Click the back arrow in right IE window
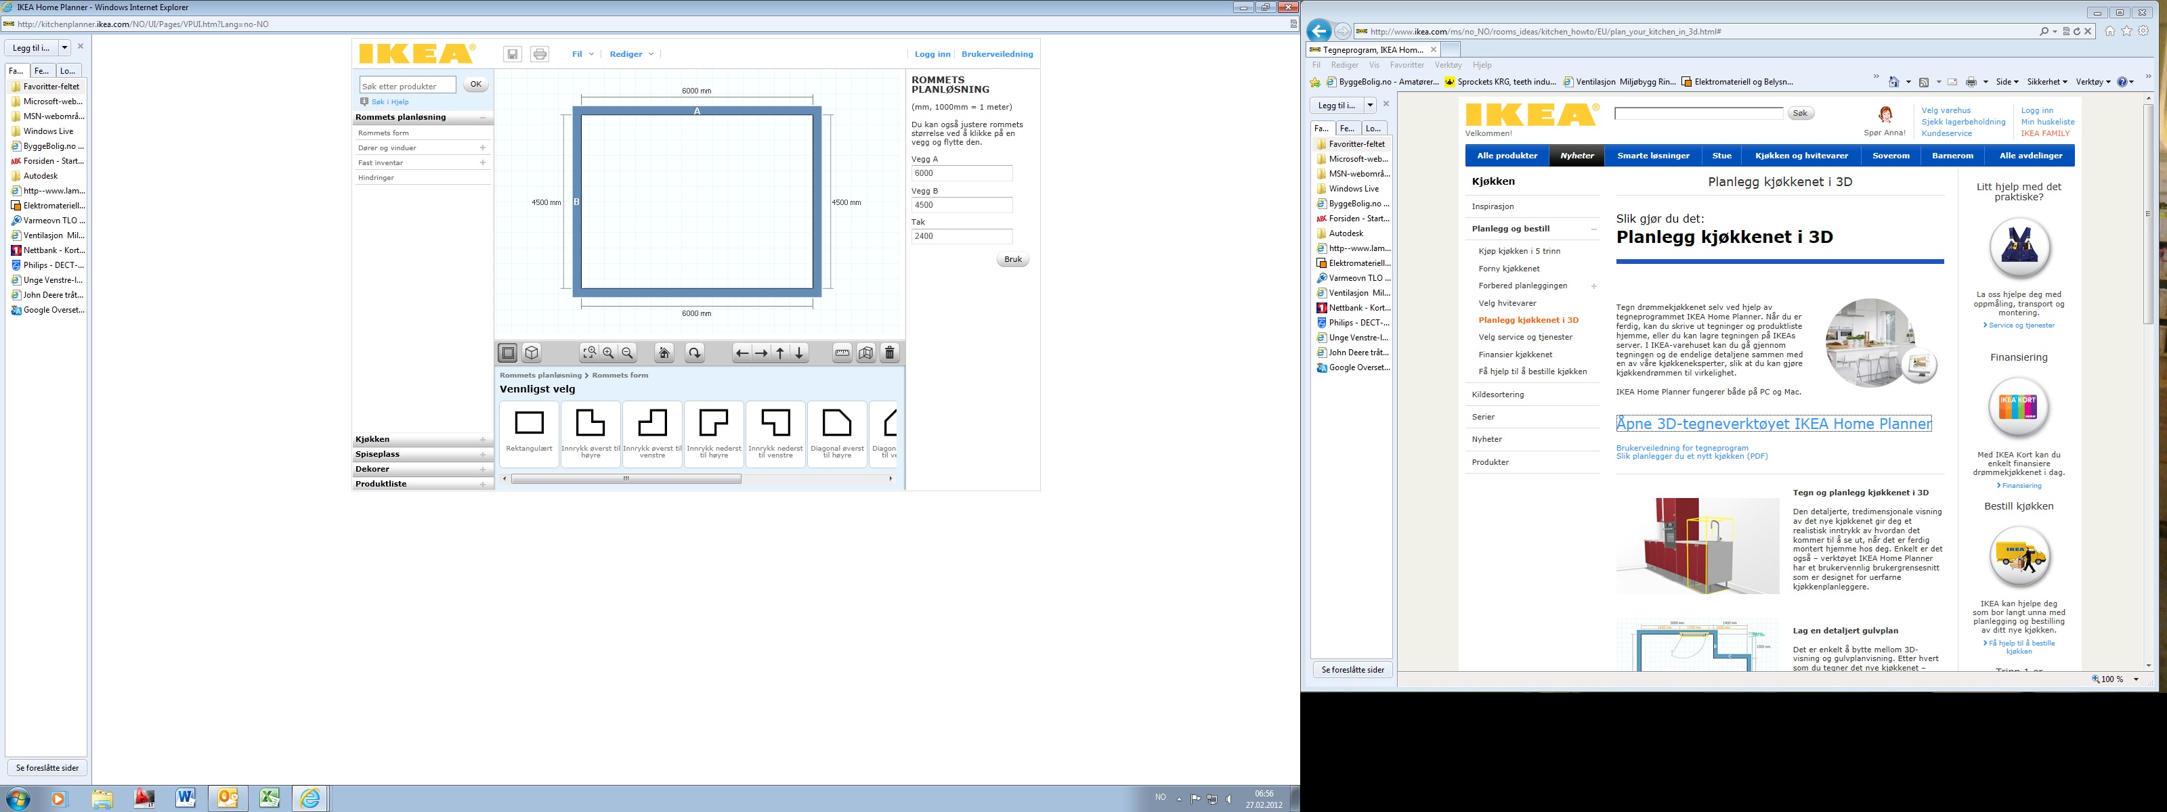2167x812 pixels. [1319, 31]
